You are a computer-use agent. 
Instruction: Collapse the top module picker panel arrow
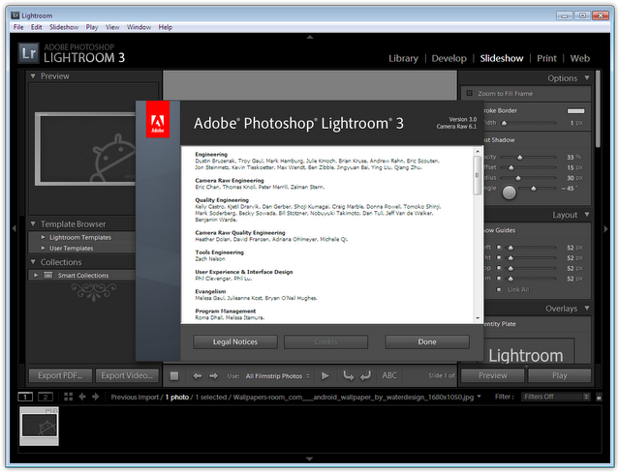[310, 37]
